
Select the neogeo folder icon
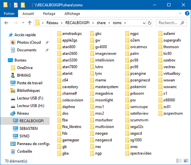tap(92, 133)
